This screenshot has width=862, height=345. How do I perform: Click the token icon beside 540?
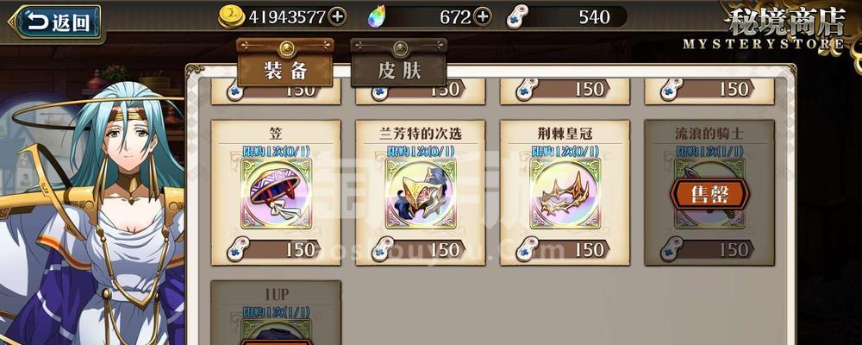point(517,17)
